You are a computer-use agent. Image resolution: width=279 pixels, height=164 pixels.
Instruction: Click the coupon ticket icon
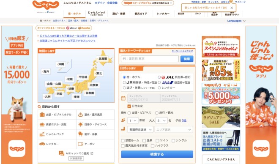[x=80, y=144]
